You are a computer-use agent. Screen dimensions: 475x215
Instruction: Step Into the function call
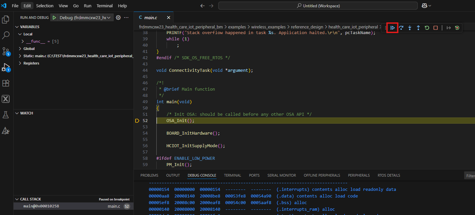click(410, 28)
